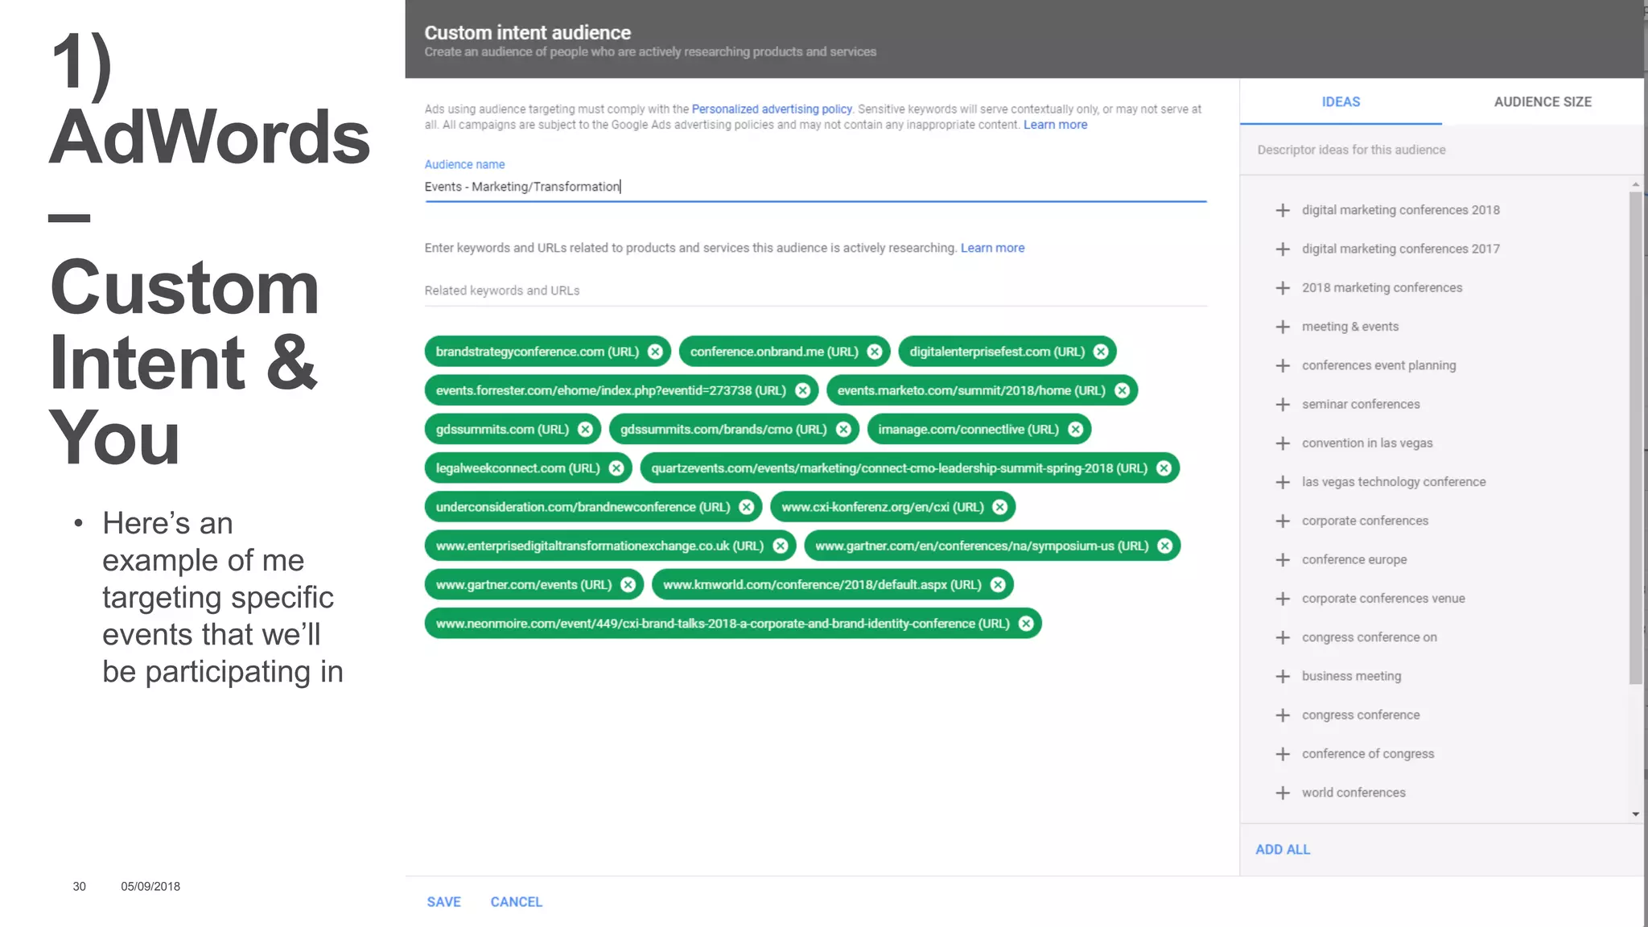
Task: Remove www.kmworld.com conference URL chip
Action: point(998,585)
